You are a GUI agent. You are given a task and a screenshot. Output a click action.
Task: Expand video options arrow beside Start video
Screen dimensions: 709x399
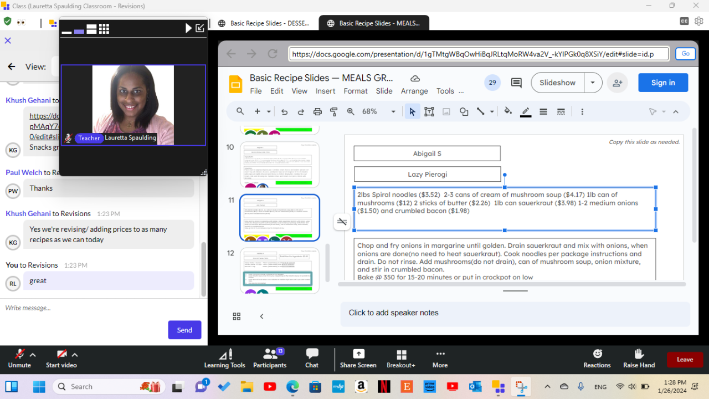(x=75, y=355)
